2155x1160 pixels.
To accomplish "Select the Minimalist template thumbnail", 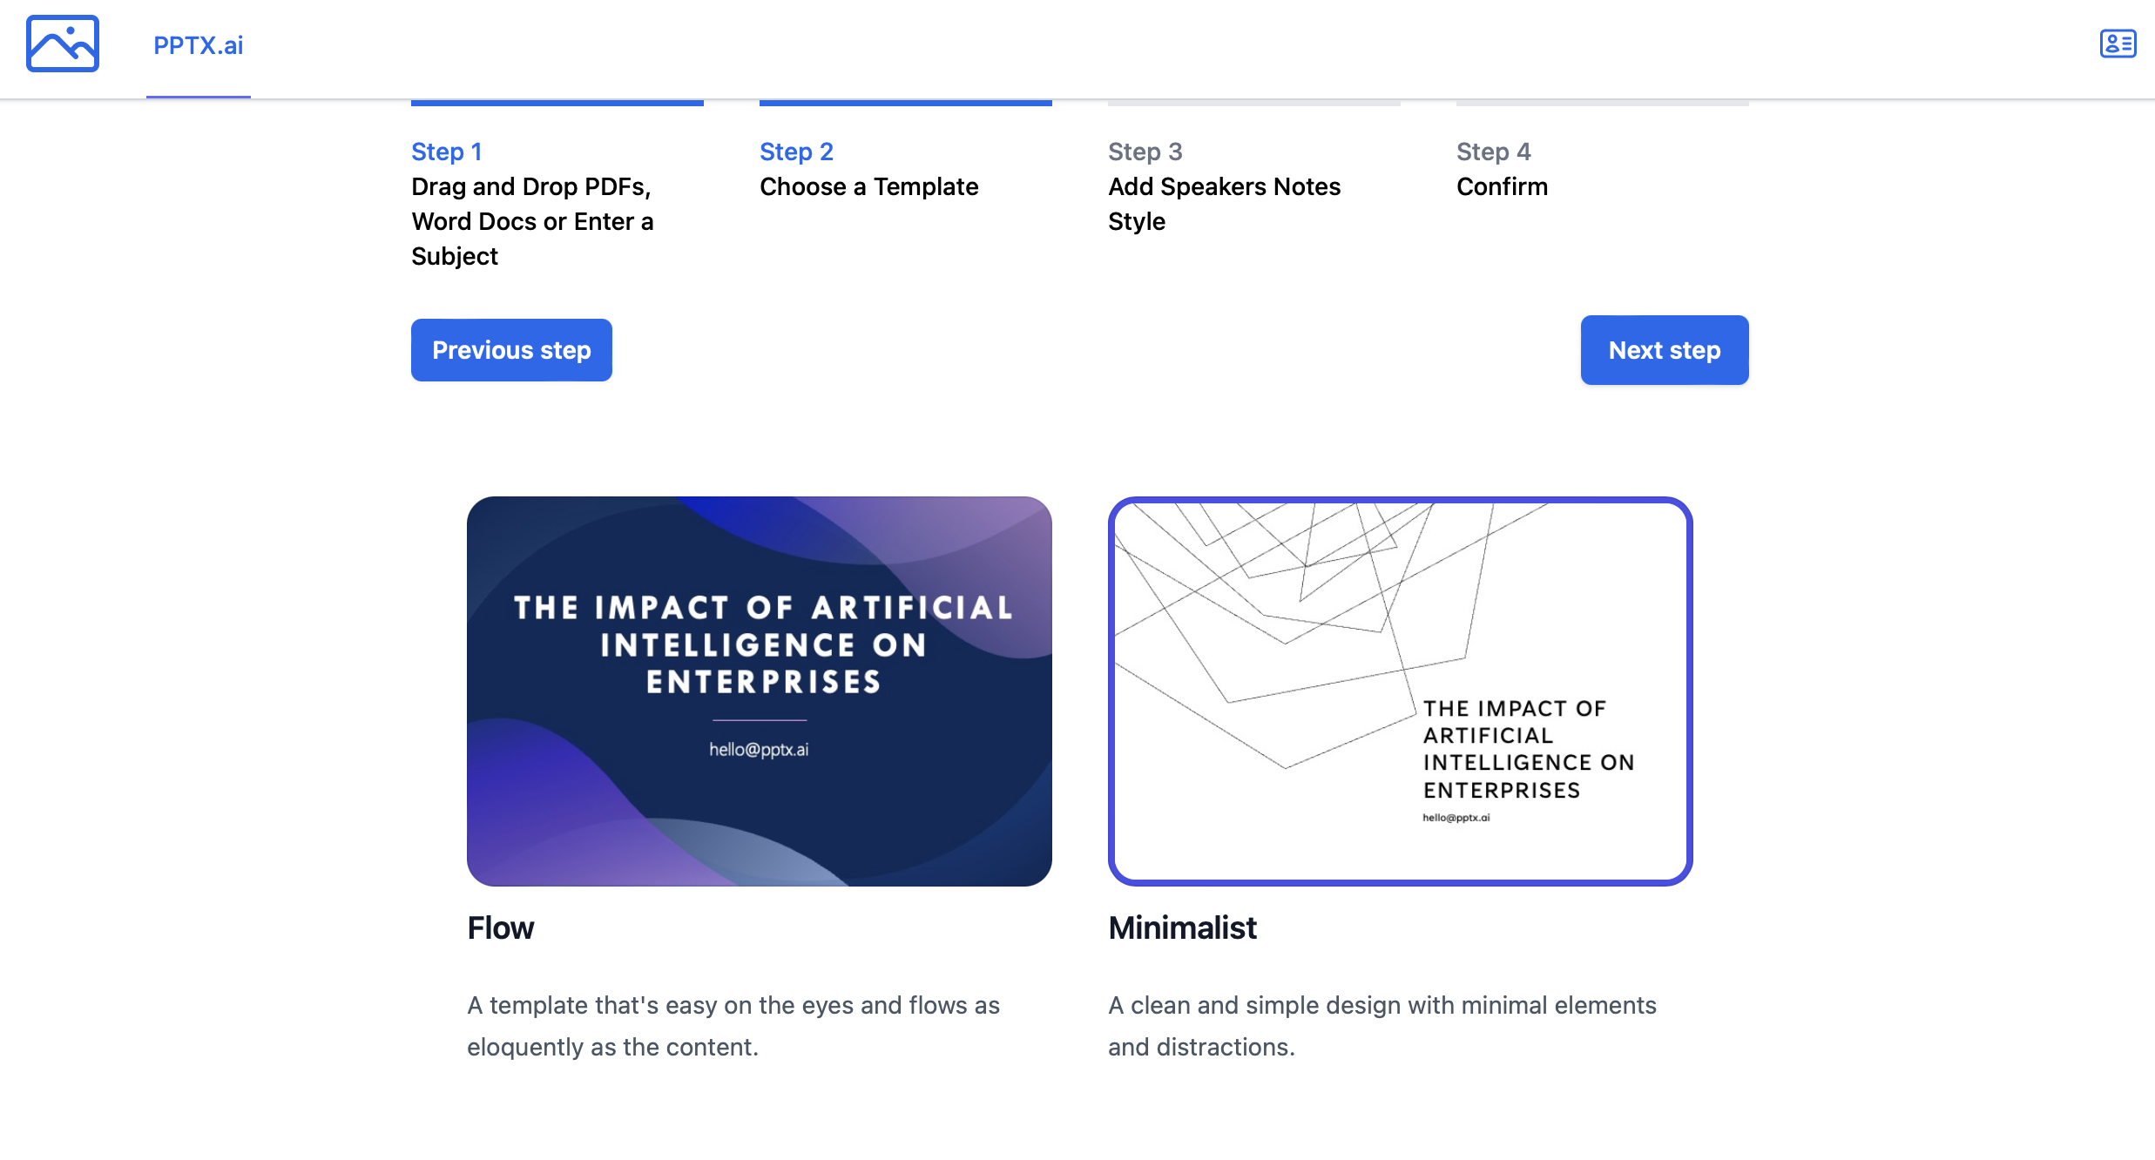I will tap(1401, 691).
